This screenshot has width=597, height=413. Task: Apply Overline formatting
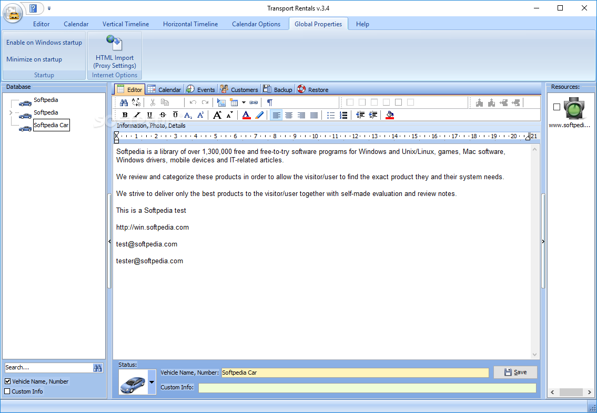175,115
